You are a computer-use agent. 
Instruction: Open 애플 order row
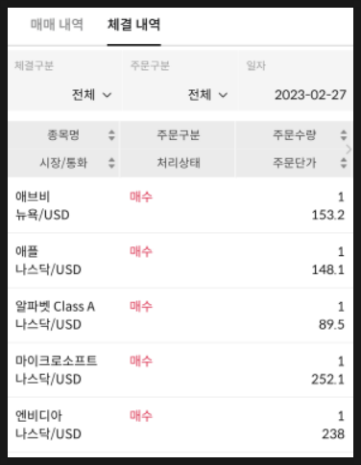pos(180,261)
